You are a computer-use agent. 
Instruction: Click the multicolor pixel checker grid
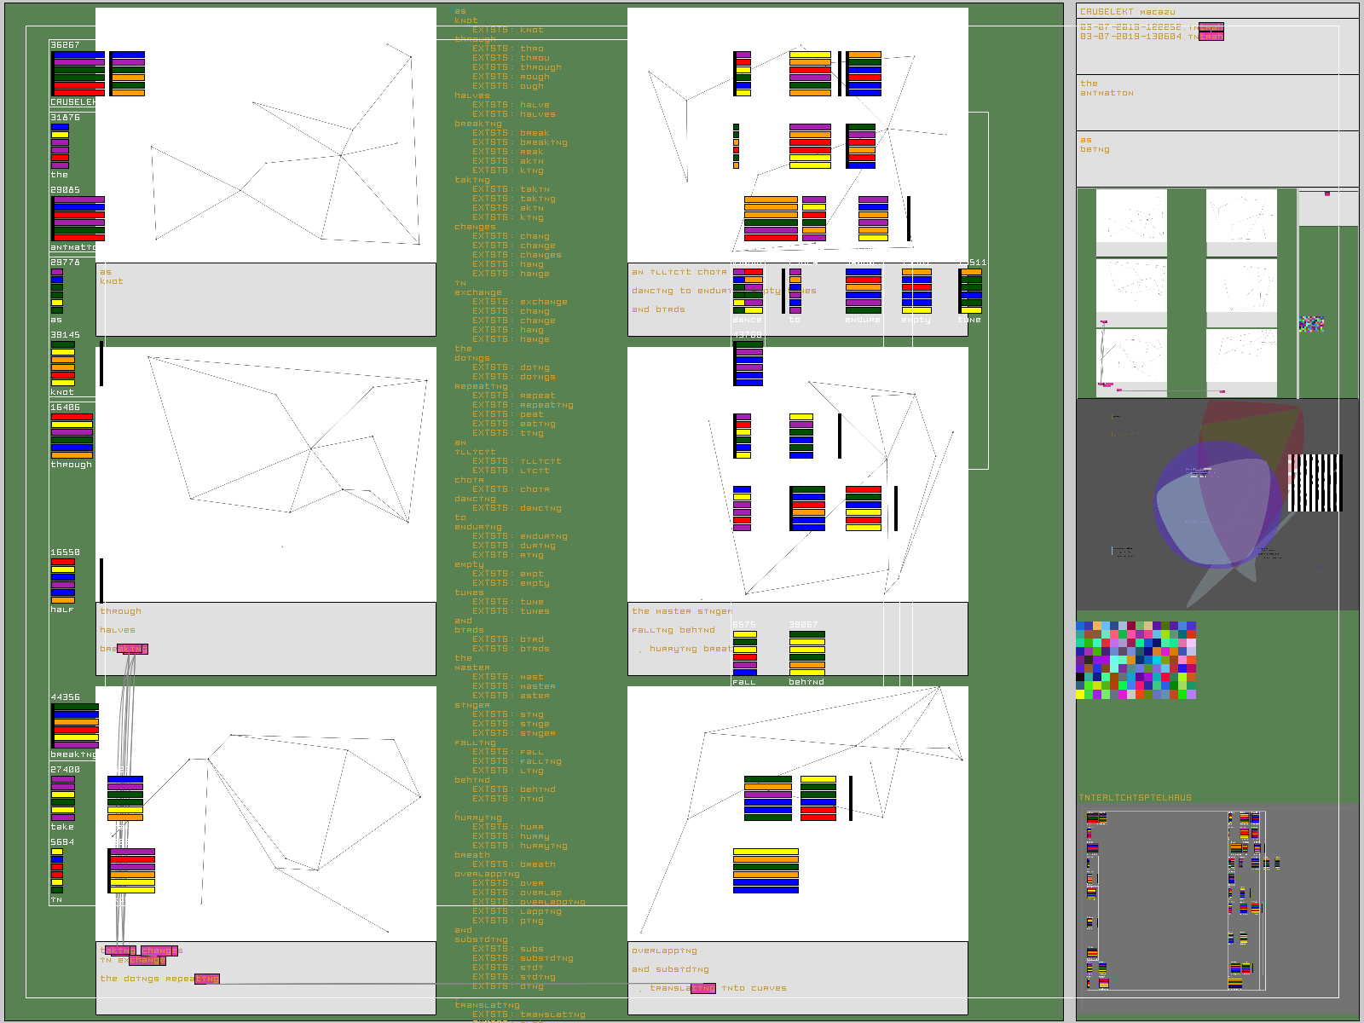(1136, 660)
